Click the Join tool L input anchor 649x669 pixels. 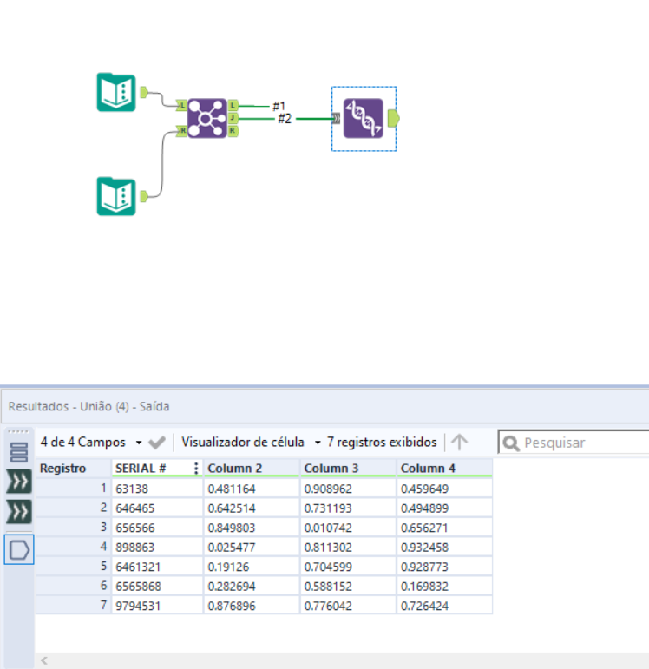pyautogui.click(x=181, y=105)
